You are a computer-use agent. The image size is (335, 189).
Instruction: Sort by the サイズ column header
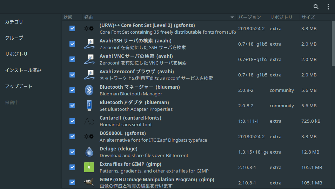(315, 17)
